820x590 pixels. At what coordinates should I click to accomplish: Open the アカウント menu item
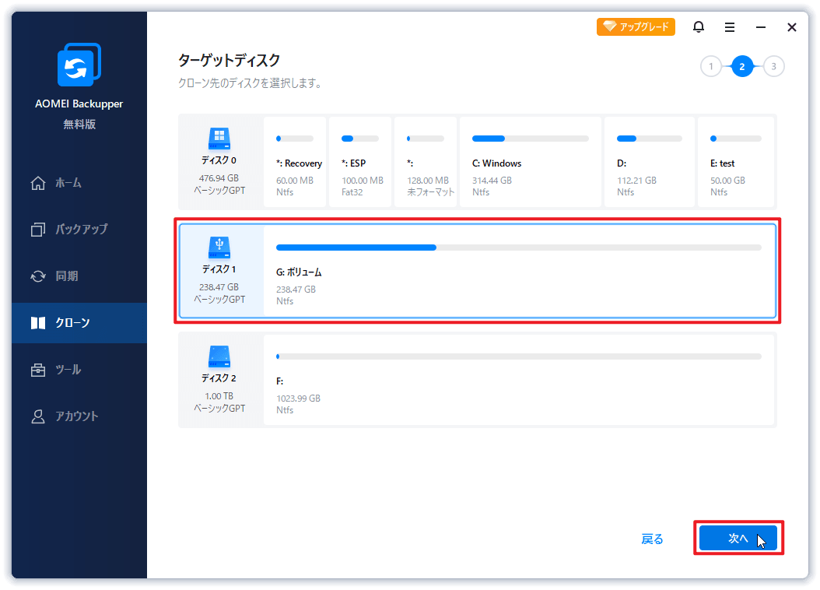[x=79, y=416]
